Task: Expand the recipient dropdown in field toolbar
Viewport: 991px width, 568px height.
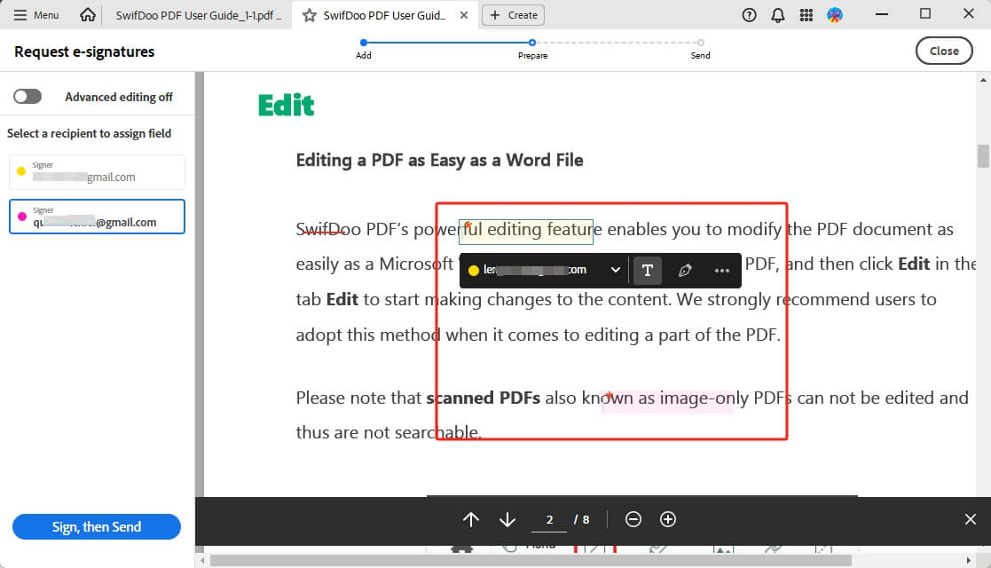Action: click(615, 270)
